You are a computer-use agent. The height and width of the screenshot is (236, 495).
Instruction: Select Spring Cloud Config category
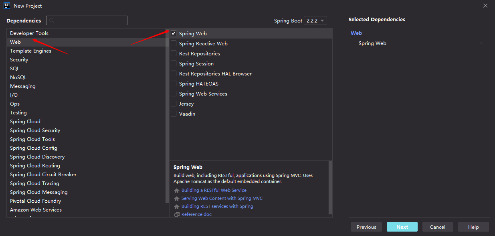[86, 148]
